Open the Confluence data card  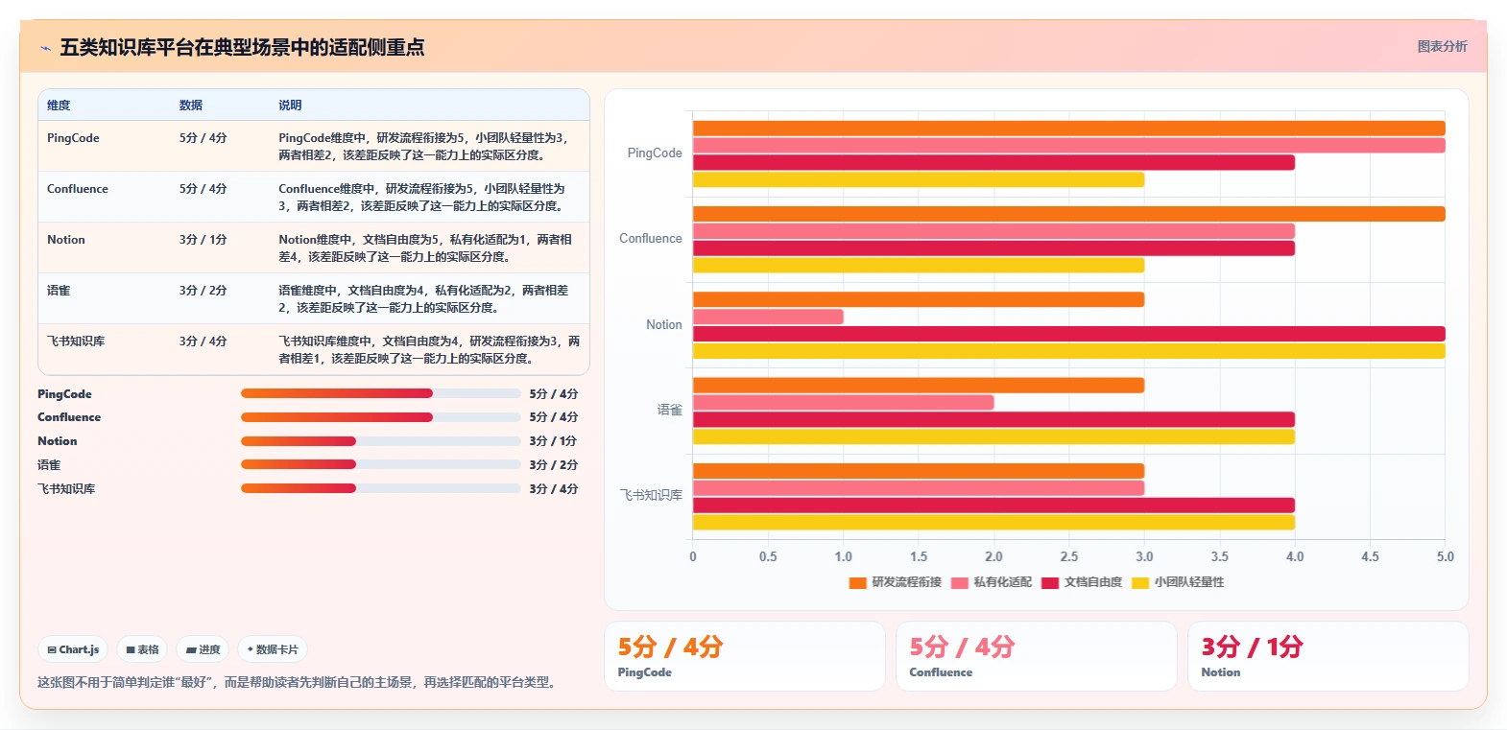1037,656
